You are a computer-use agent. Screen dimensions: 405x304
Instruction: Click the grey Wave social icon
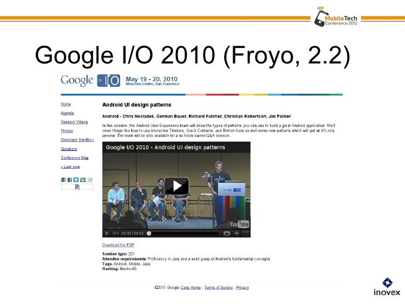coord(90,180)
